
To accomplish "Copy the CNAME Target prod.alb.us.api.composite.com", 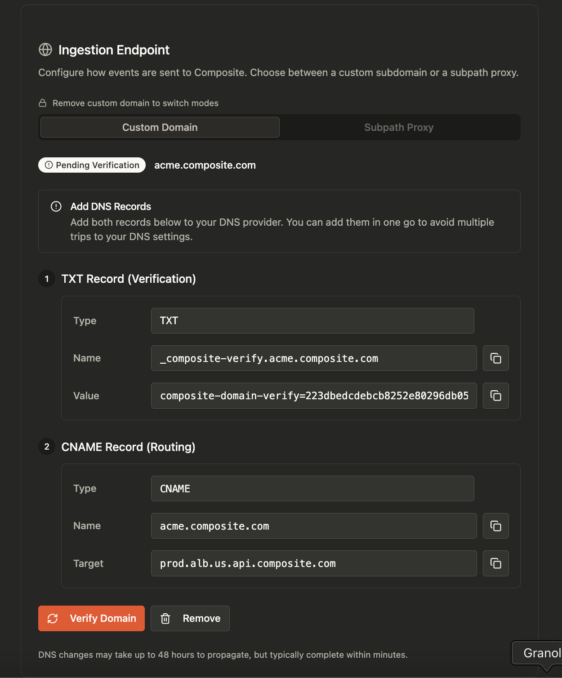I will 495,563.
